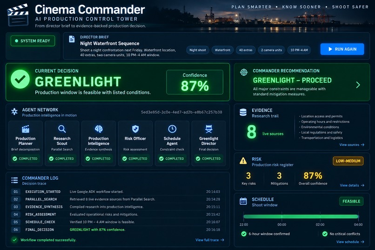The image size is (375, 250).
Task: Click the FEASIBLE schedule badge
Action: pos(351,201)
